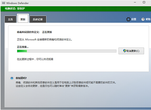Click the 正在搜索... status text
The image size is (151, 110).
click(x=23, y=47)
